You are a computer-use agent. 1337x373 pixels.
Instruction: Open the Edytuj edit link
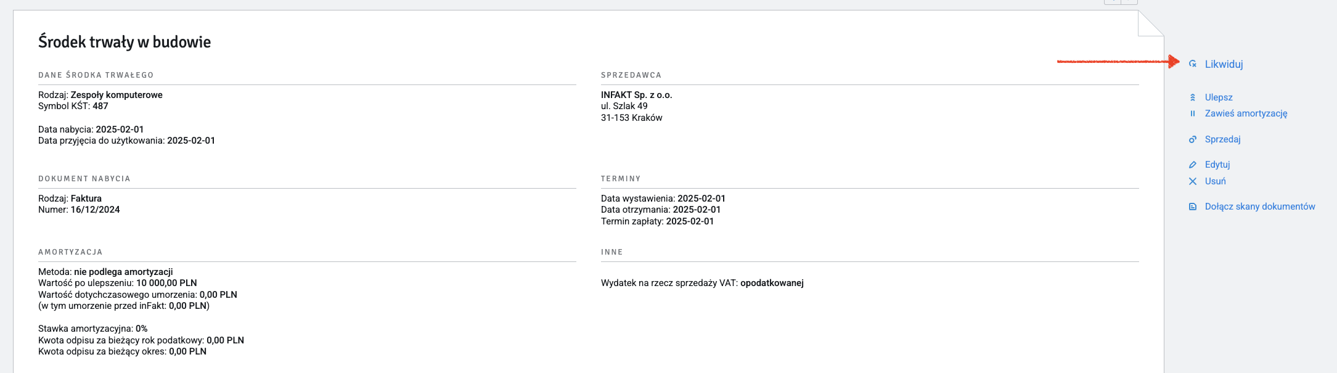pyautogui.click(x=1217, y=165)
